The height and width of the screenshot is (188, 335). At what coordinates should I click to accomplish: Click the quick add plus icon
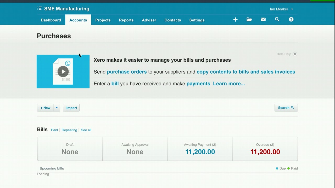(x=235, y=20)
